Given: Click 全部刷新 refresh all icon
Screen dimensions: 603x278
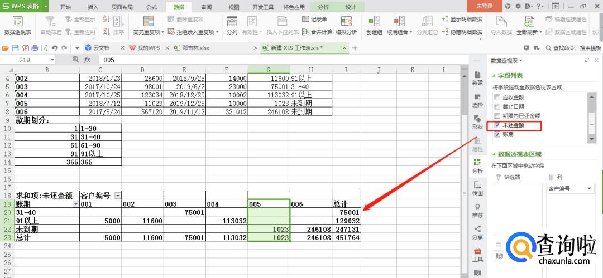Looking at the screenshot, I should coord(529,21).
